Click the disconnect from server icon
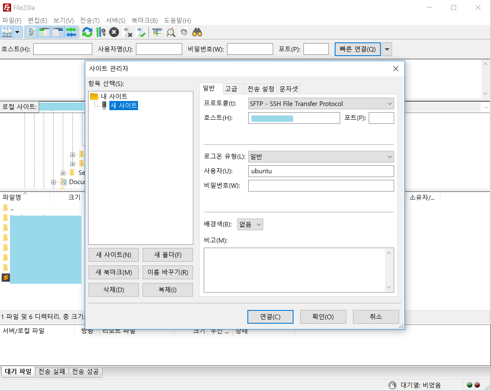The image size is (491, 391). (x=128, y=32)
